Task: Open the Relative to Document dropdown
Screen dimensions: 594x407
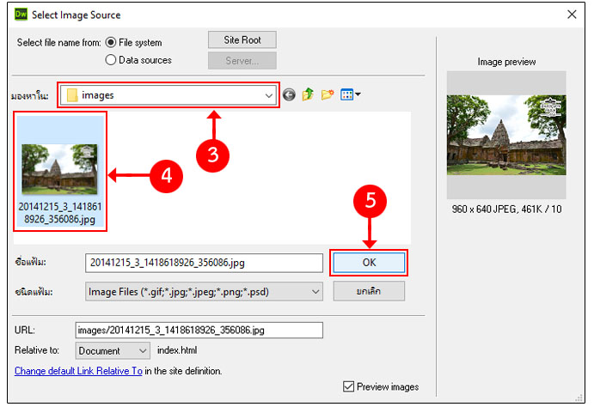Action: pyautogui.click(x=142, y=350)
